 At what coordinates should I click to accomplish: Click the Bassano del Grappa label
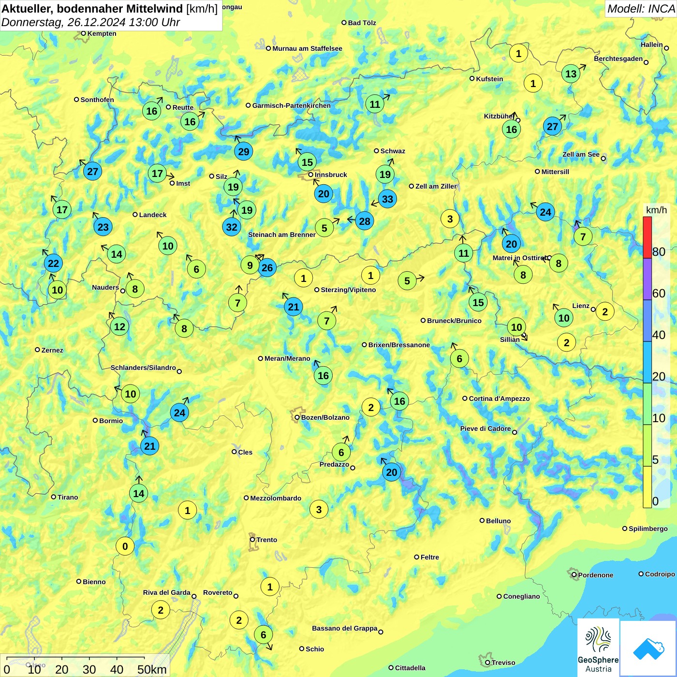point(345,628)
